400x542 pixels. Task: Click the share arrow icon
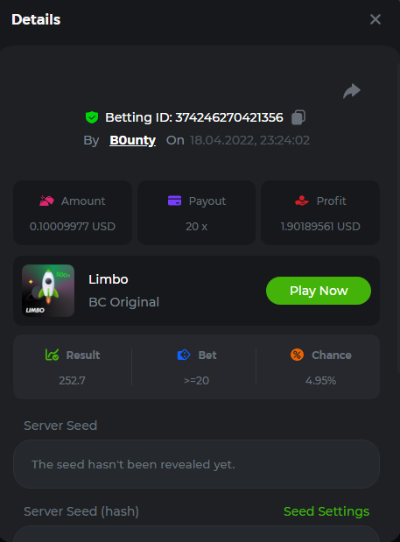click(352, 91)
